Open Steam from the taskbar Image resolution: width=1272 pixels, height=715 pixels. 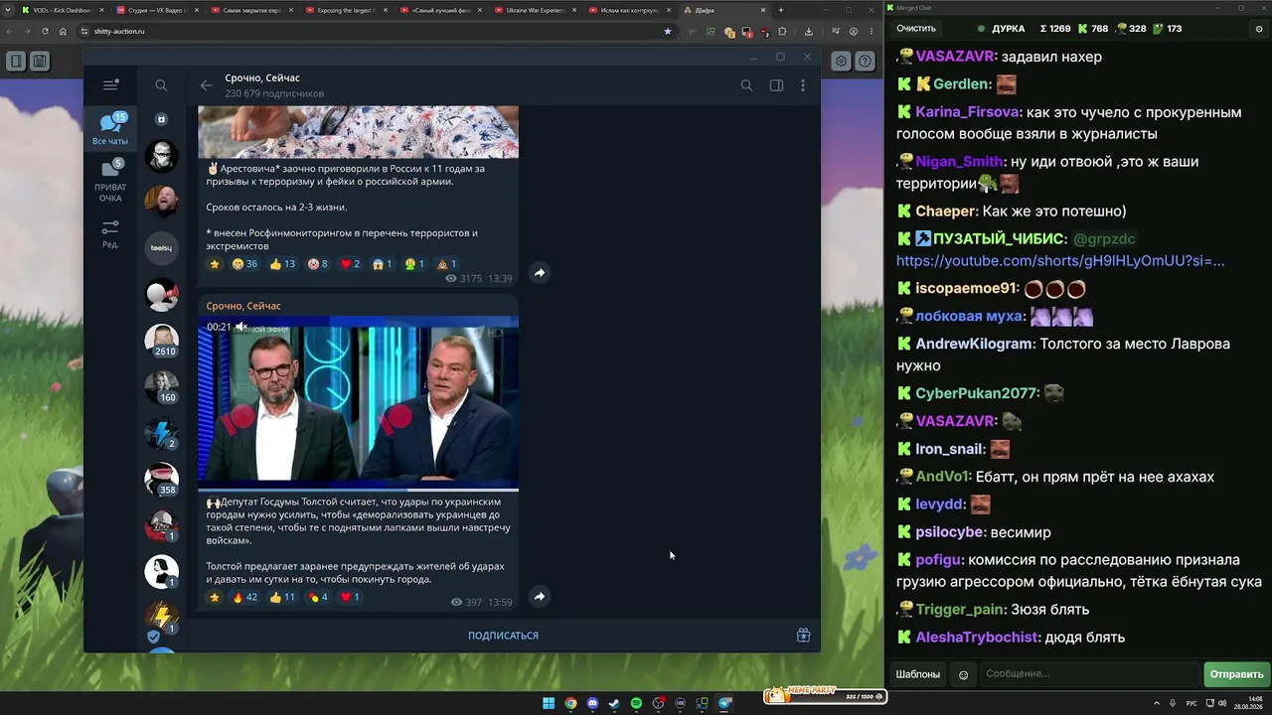(x=614, y=703)
